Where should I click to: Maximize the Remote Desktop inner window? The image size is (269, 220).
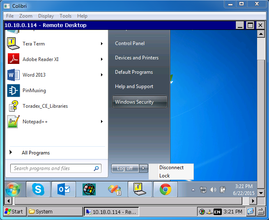[250, 25]
